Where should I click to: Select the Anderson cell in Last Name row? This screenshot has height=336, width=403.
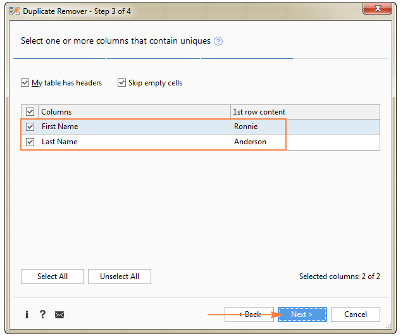pos(250,142)
